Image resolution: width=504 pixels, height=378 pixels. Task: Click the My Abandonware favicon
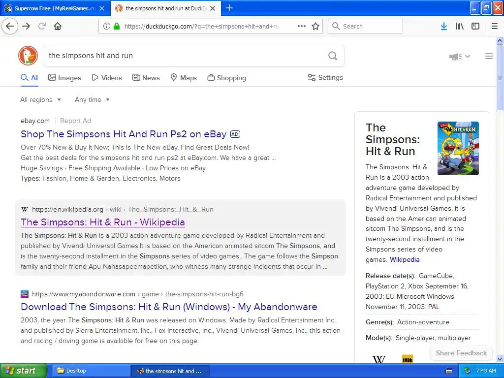pyautogui.click(x=25, y=294)
